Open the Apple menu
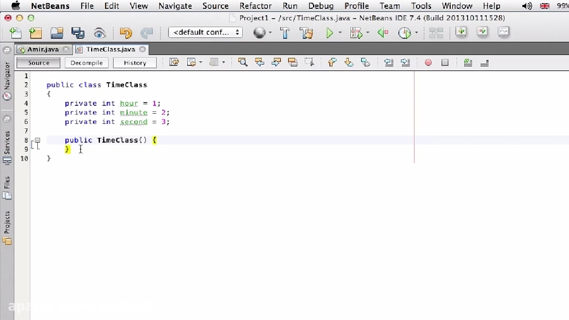 16,6
